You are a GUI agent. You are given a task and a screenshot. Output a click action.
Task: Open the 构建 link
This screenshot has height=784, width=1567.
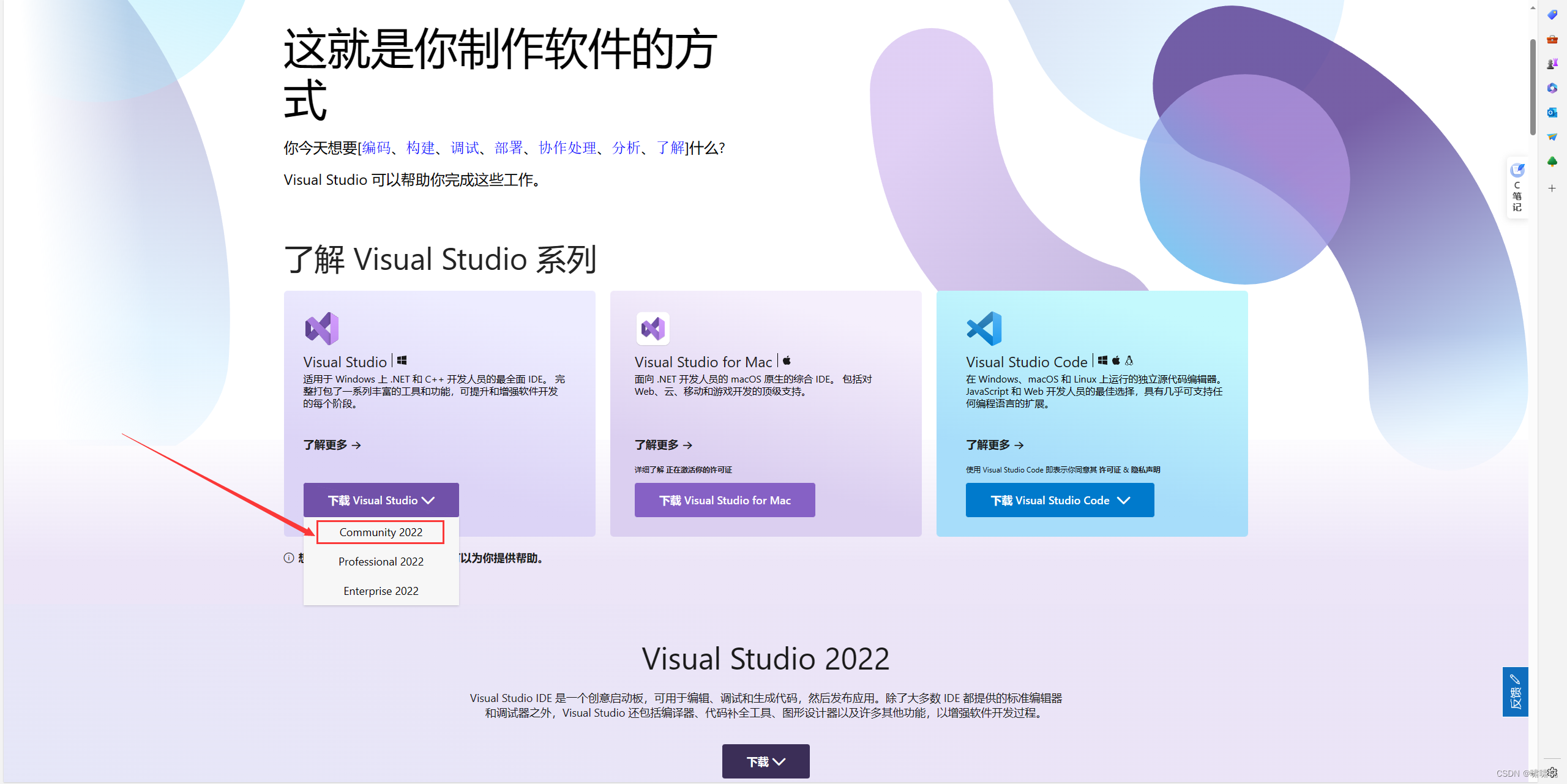(x=421, y=147)
